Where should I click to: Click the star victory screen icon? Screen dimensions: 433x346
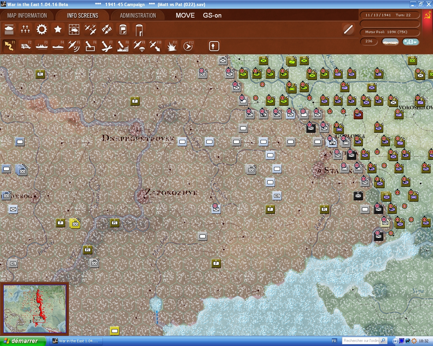point(58,29)
